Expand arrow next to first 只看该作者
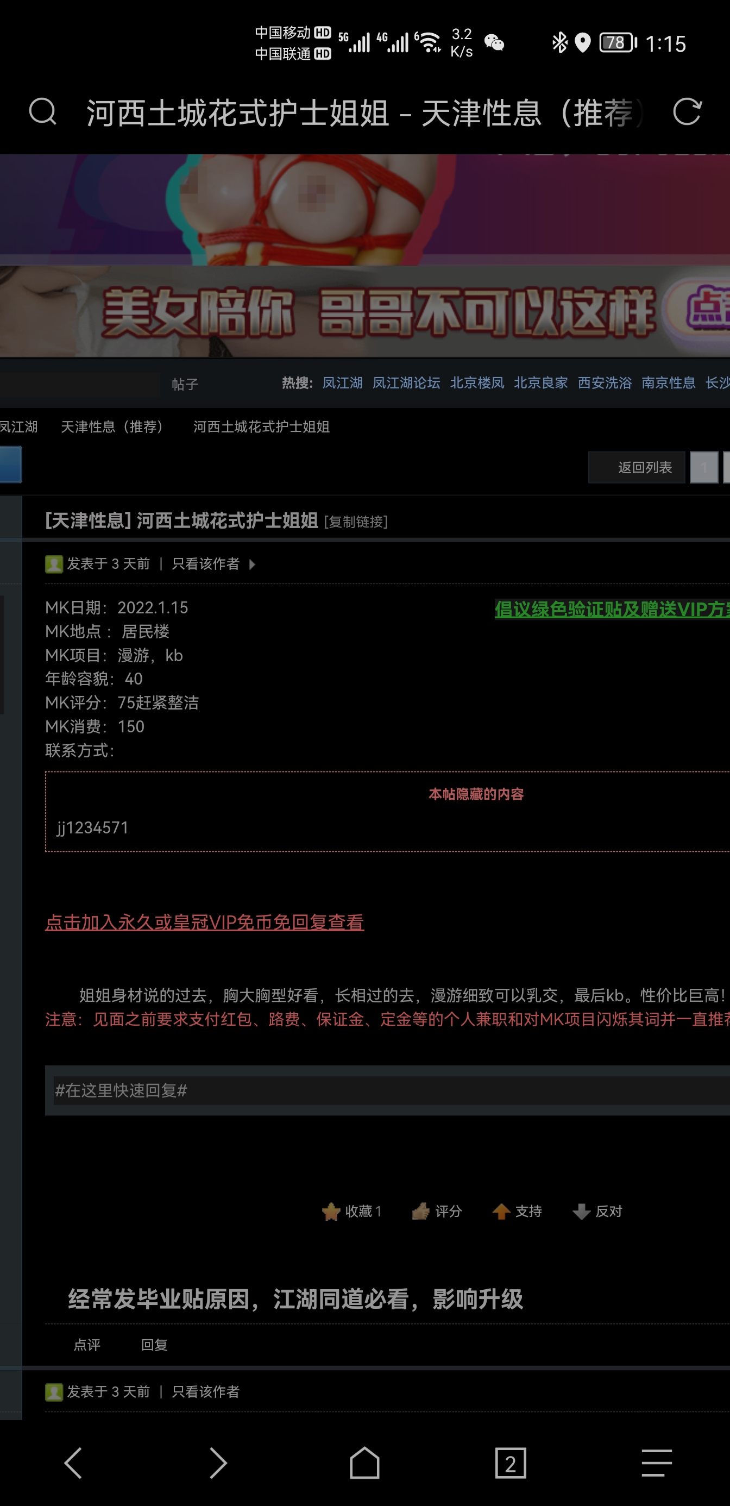This screenshot has width=730, height=1506. pos(252,564)
